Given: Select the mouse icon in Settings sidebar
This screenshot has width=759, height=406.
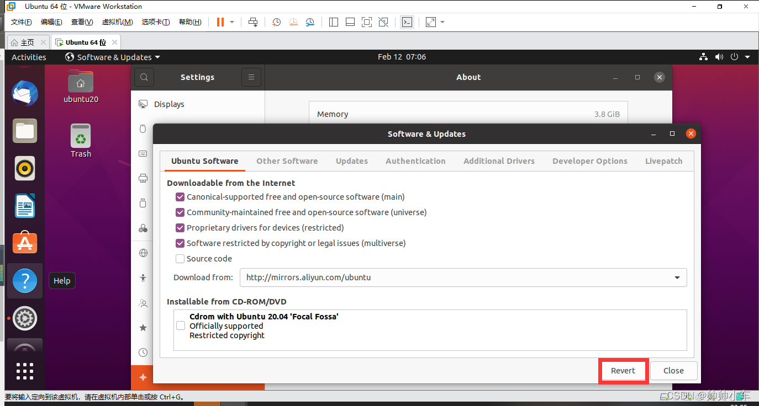Looking at the screenshot, I should tap(143, 129).
